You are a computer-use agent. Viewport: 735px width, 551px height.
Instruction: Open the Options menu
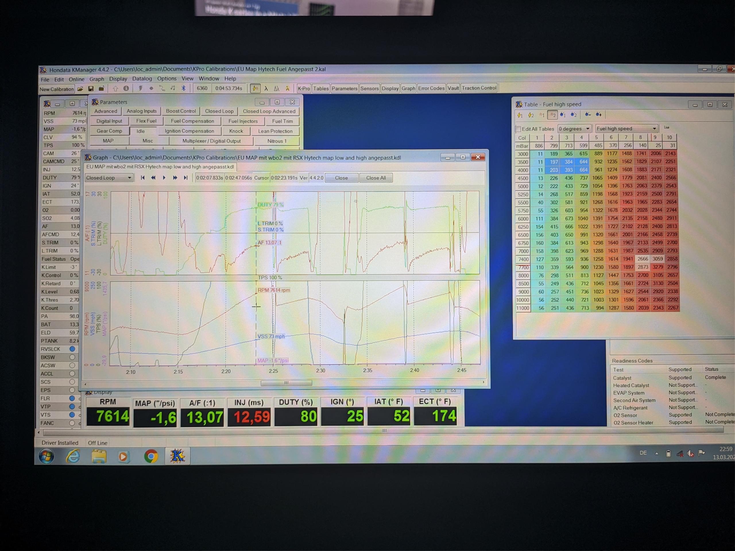point(167,78)
